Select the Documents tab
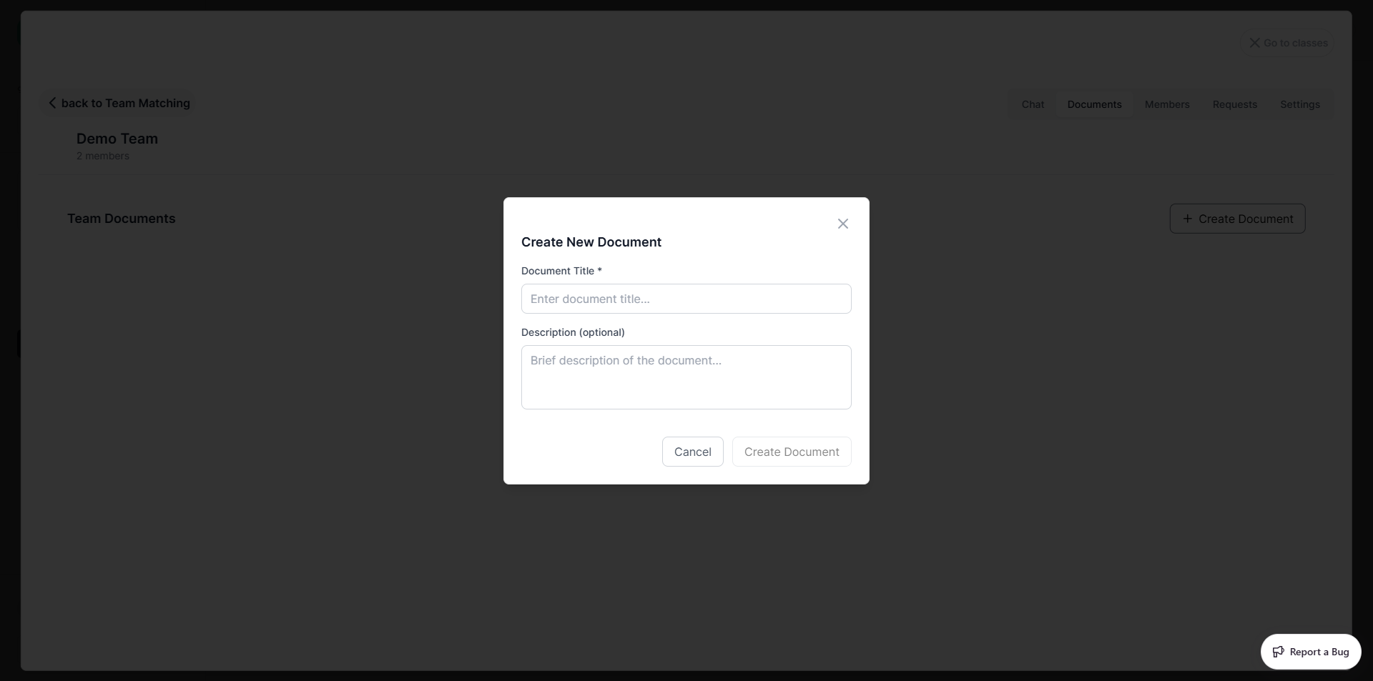1373x681 pixels. (1094, 104)
